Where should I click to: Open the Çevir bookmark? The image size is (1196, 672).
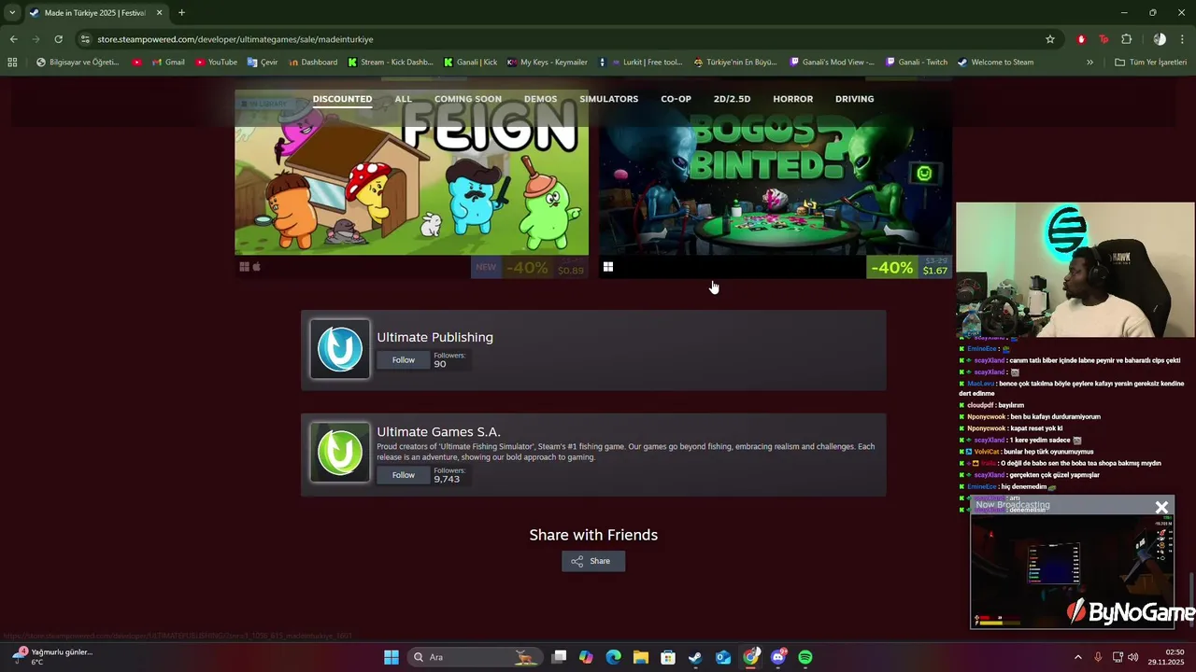click(262, 63)
